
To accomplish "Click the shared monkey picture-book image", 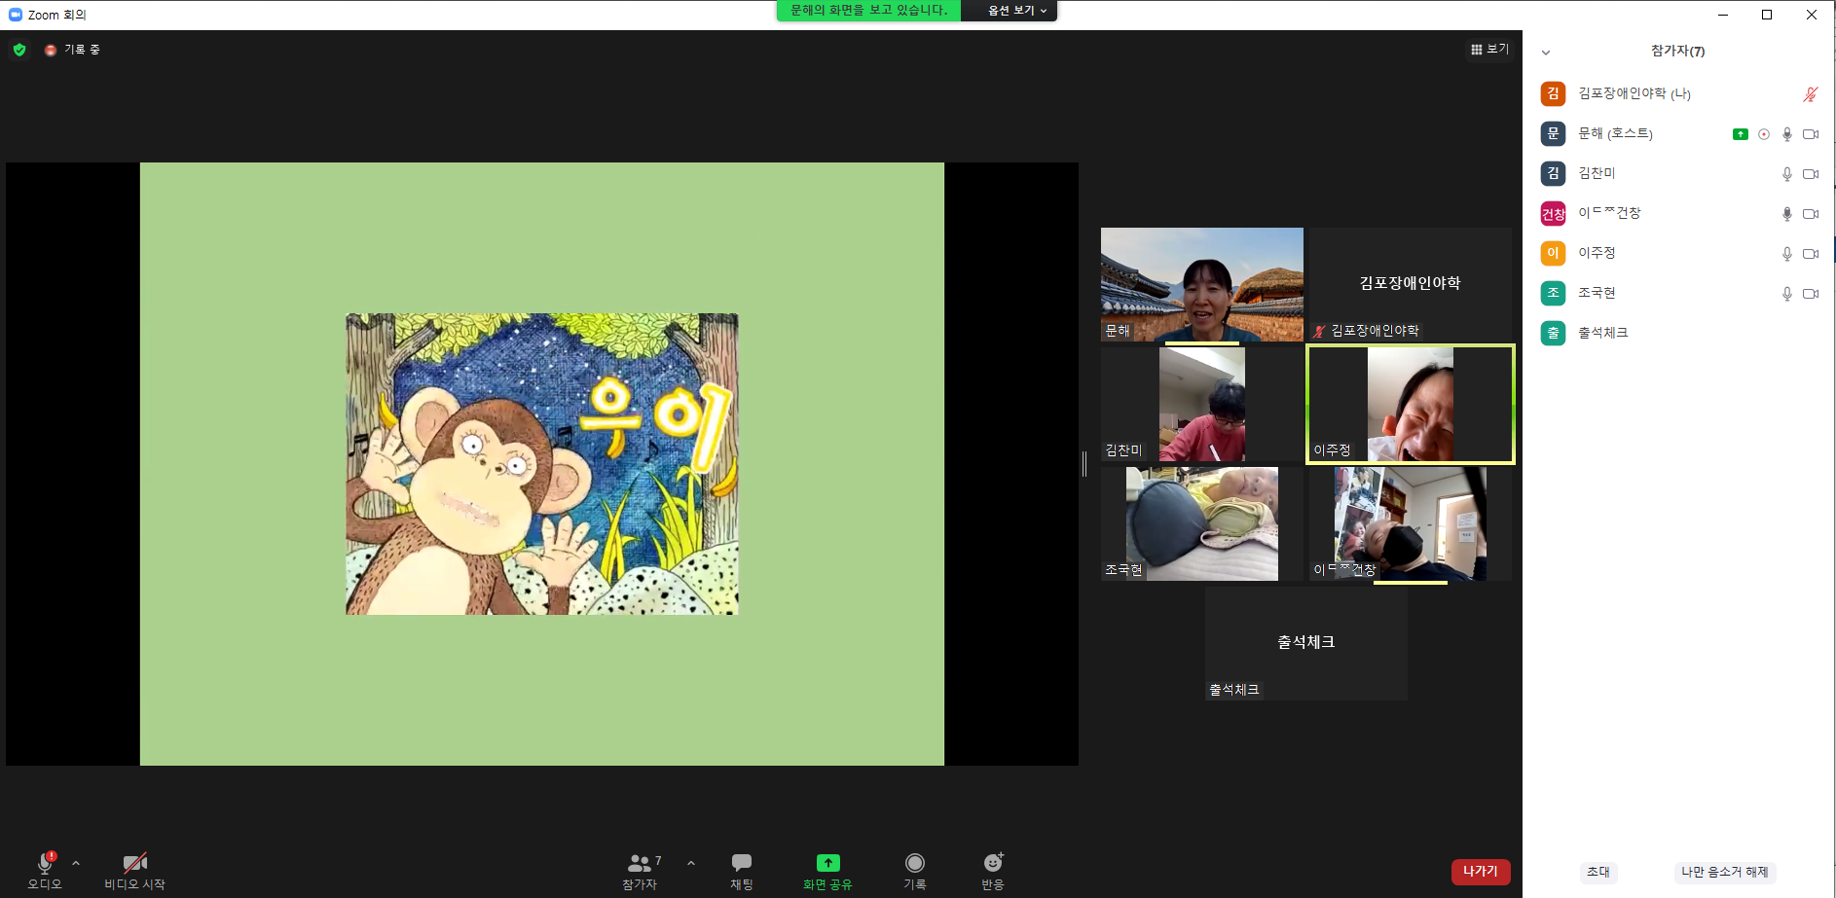I will click(x=542, y=464).
